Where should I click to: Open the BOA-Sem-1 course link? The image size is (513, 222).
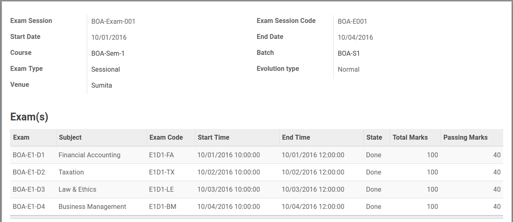tap(108, 53)
